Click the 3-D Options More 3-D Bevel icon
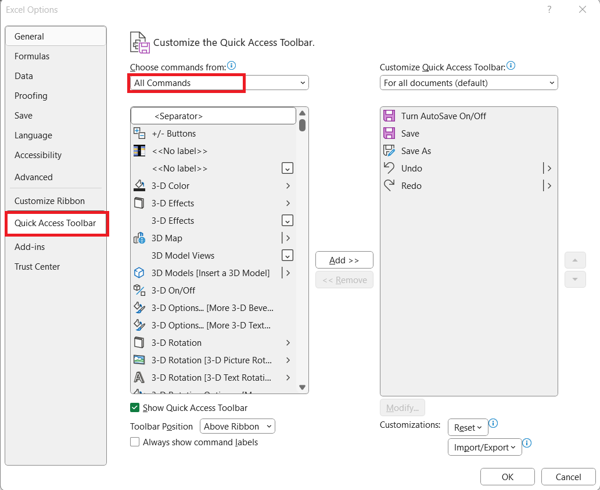Image resolution: width=600 pixels, height=490 pixels. click(x=139, y=308)
